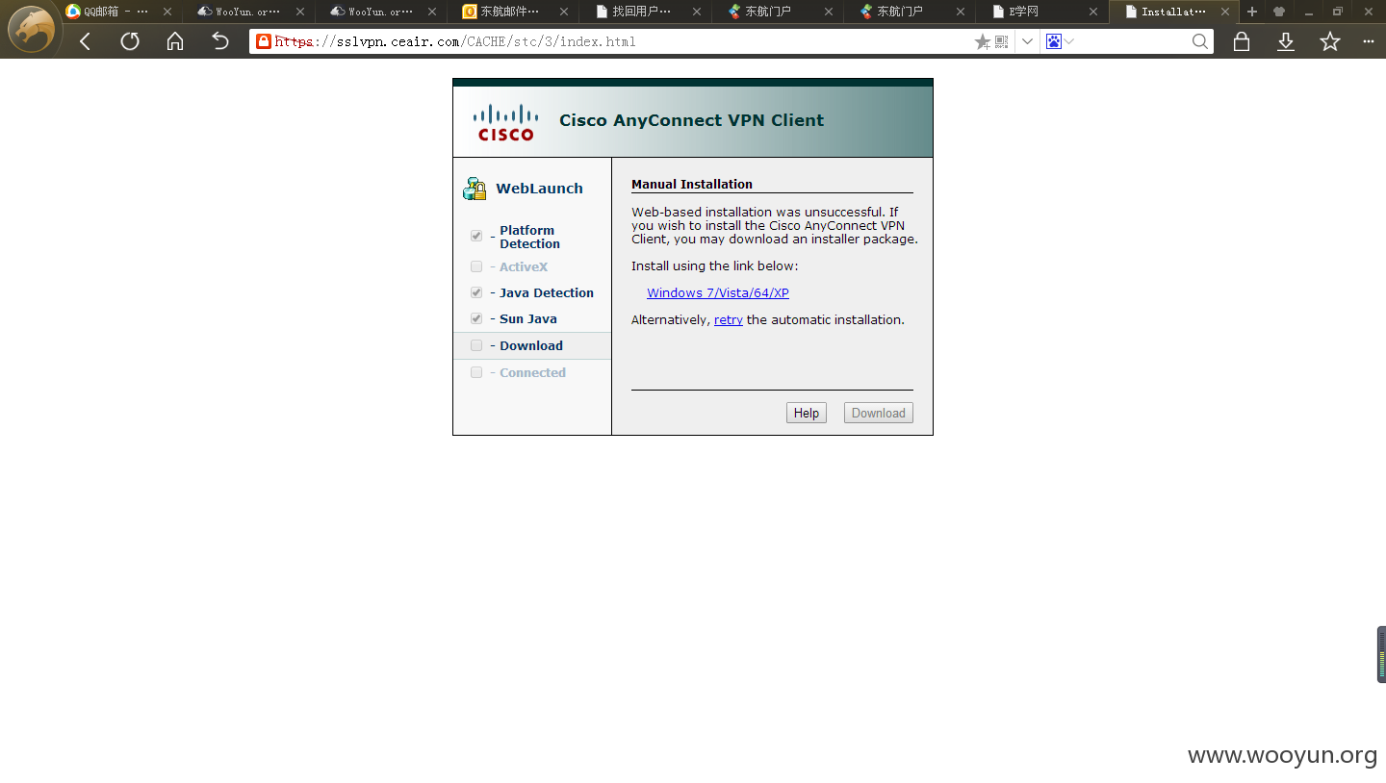
Task: Click the undo closed tab icon
Action: [x=220, y=41]
